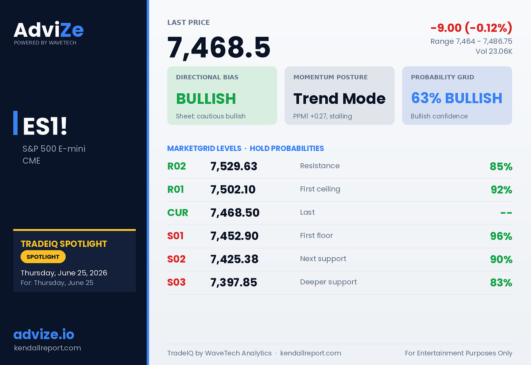Image resolution: width=531 pixels, height=365 pixels.
Task: Click the change value -9.00 (-0.12%)
Action: tap(471, 28)
